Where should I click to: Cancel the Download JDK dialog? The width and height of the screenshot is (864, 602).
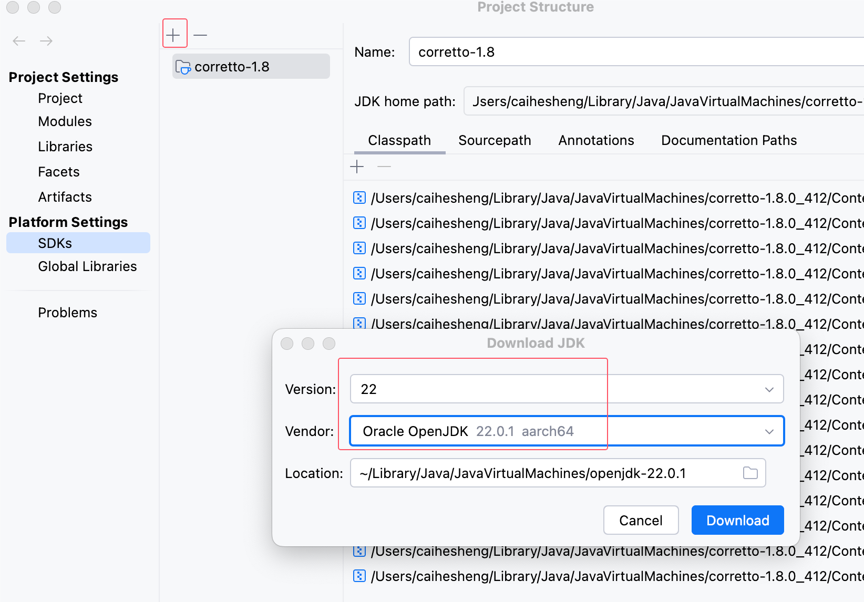[640, 520]
